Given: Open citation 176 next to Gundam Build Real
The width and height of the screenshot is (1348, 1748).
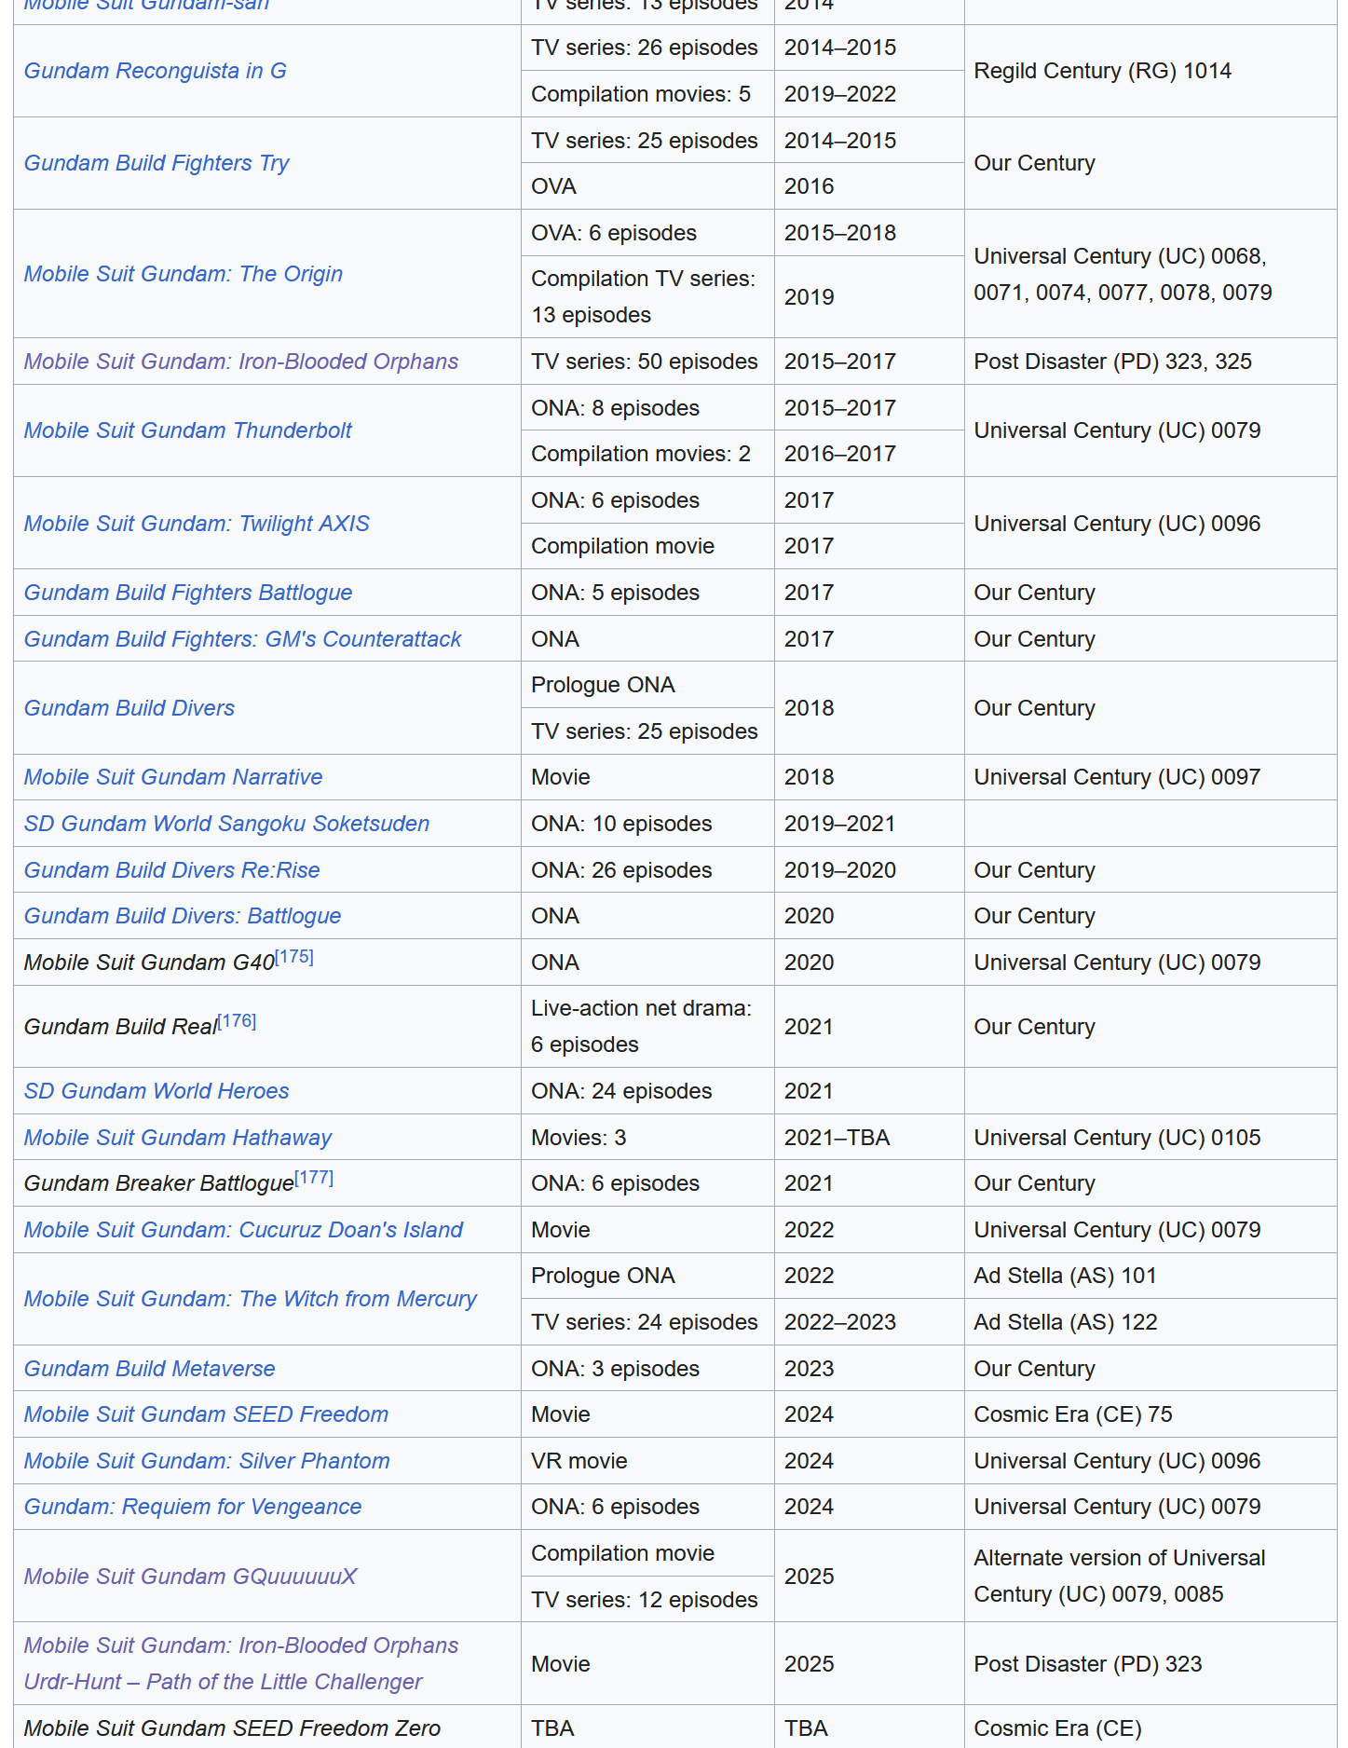Looking at the screenshot, I should coord(237,1021).
